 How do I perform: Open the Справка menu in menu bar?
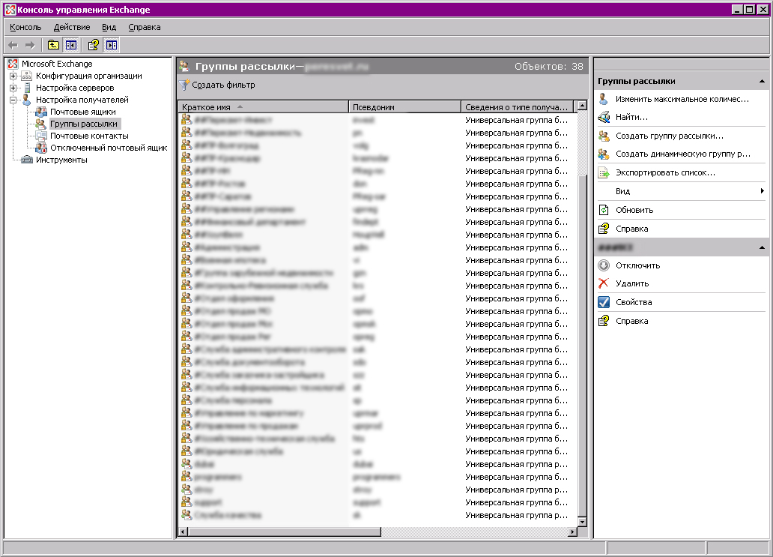pos(145,27)
